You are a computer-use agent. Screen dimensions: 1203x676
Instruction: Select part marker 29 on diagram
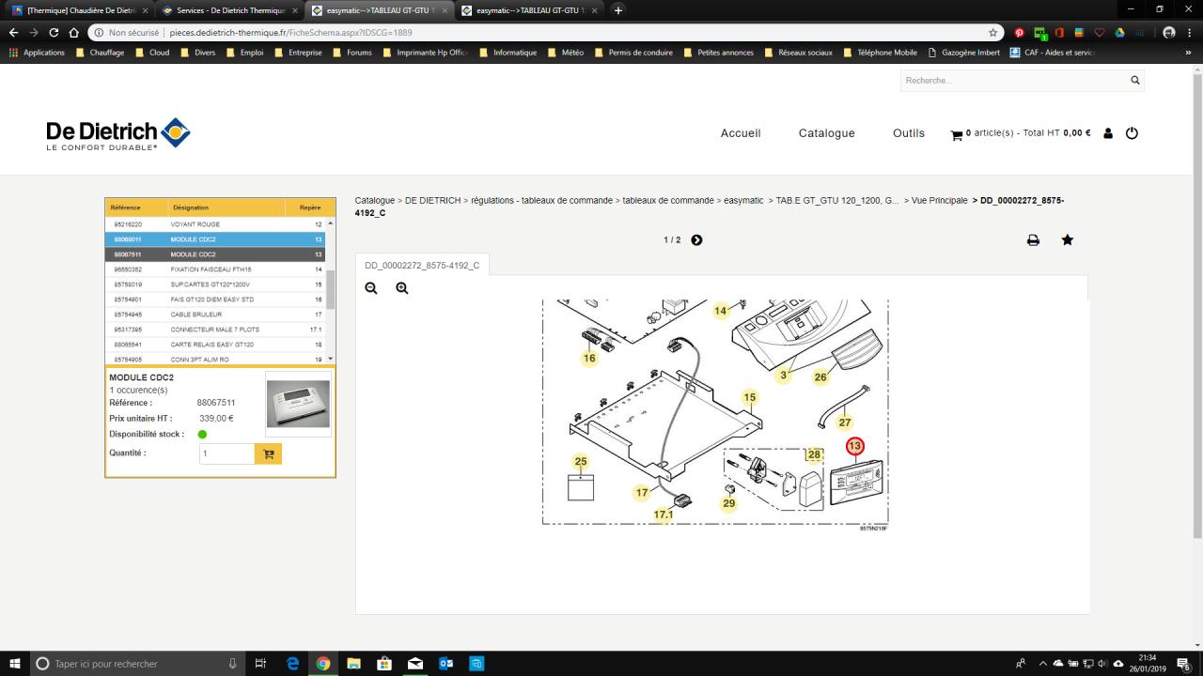click(729, 503)
